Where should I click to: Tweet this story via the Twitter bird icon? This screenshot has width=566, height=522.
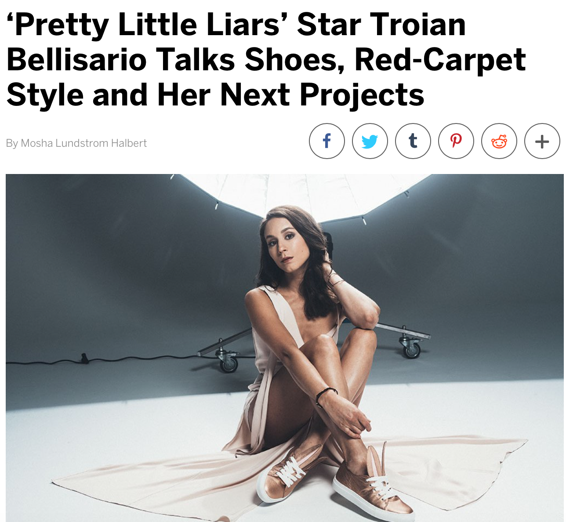(370, 141)
